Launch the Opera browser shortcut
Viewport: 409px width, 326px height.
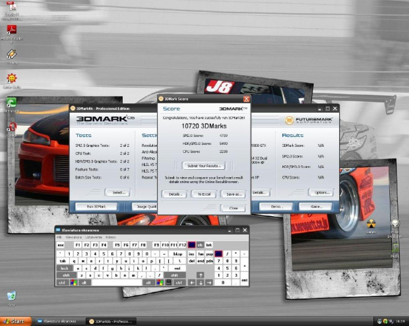(12, 127)
